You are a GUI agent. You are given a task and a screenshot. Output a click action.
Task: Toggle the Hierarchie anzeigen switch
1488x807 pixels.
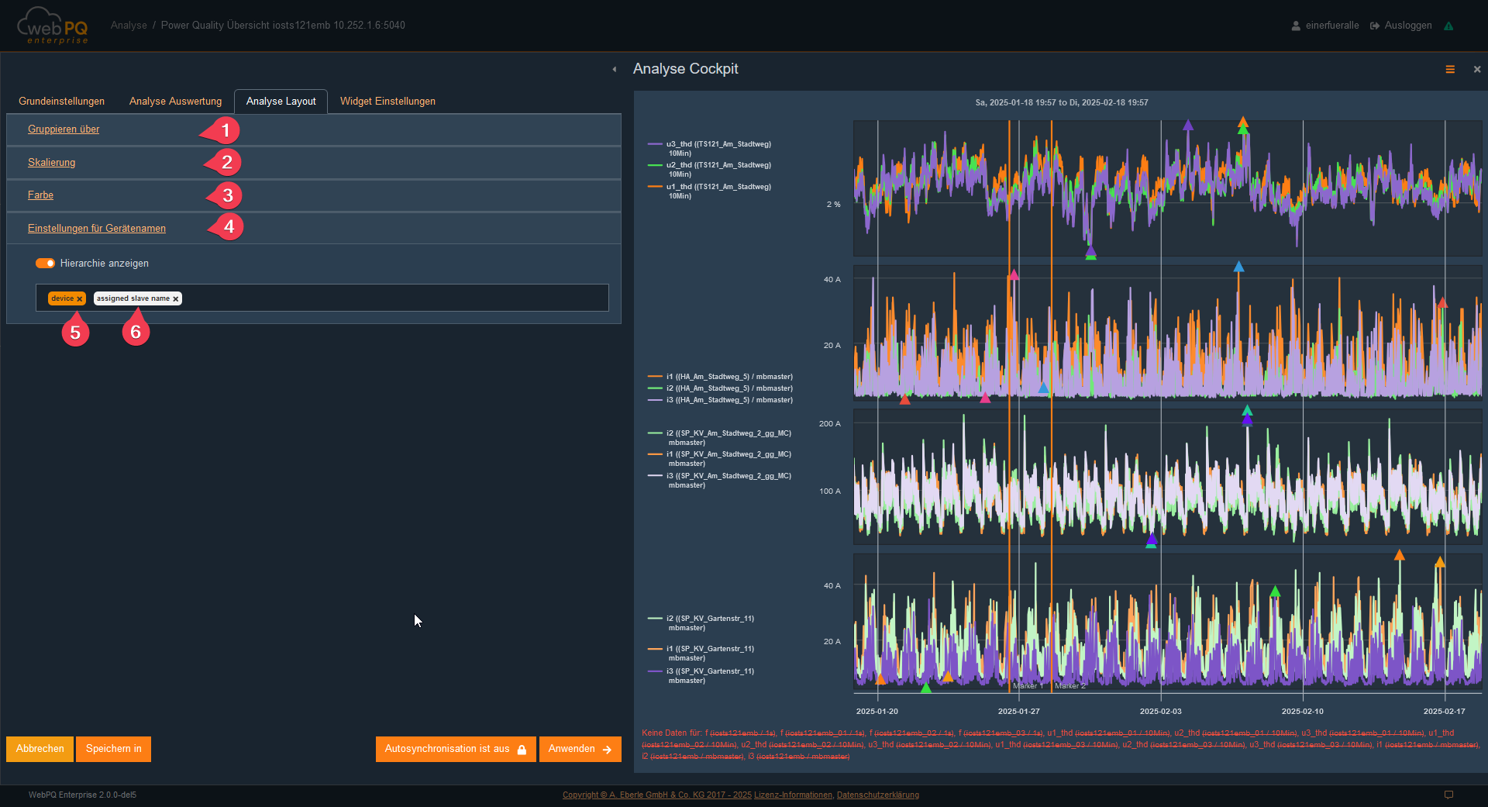coord(45,264)
